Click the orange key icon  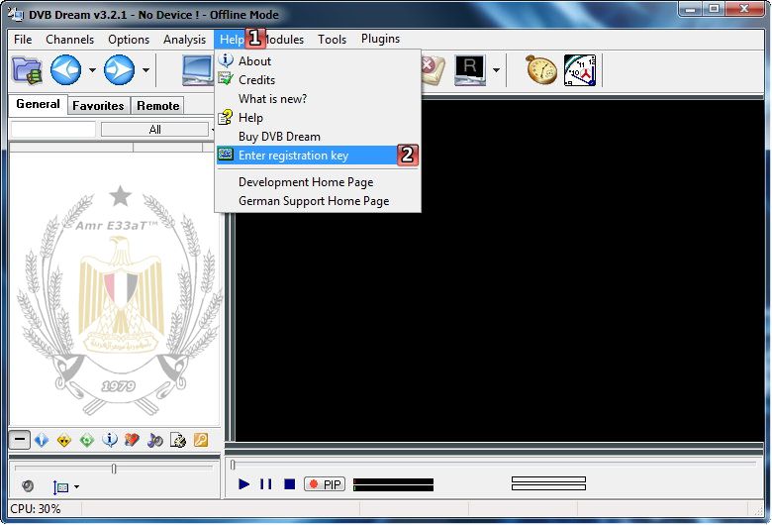[201, 440]
